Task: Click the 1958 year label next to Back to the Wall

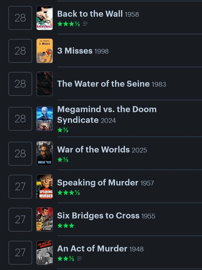Action: tap(133, 14)
